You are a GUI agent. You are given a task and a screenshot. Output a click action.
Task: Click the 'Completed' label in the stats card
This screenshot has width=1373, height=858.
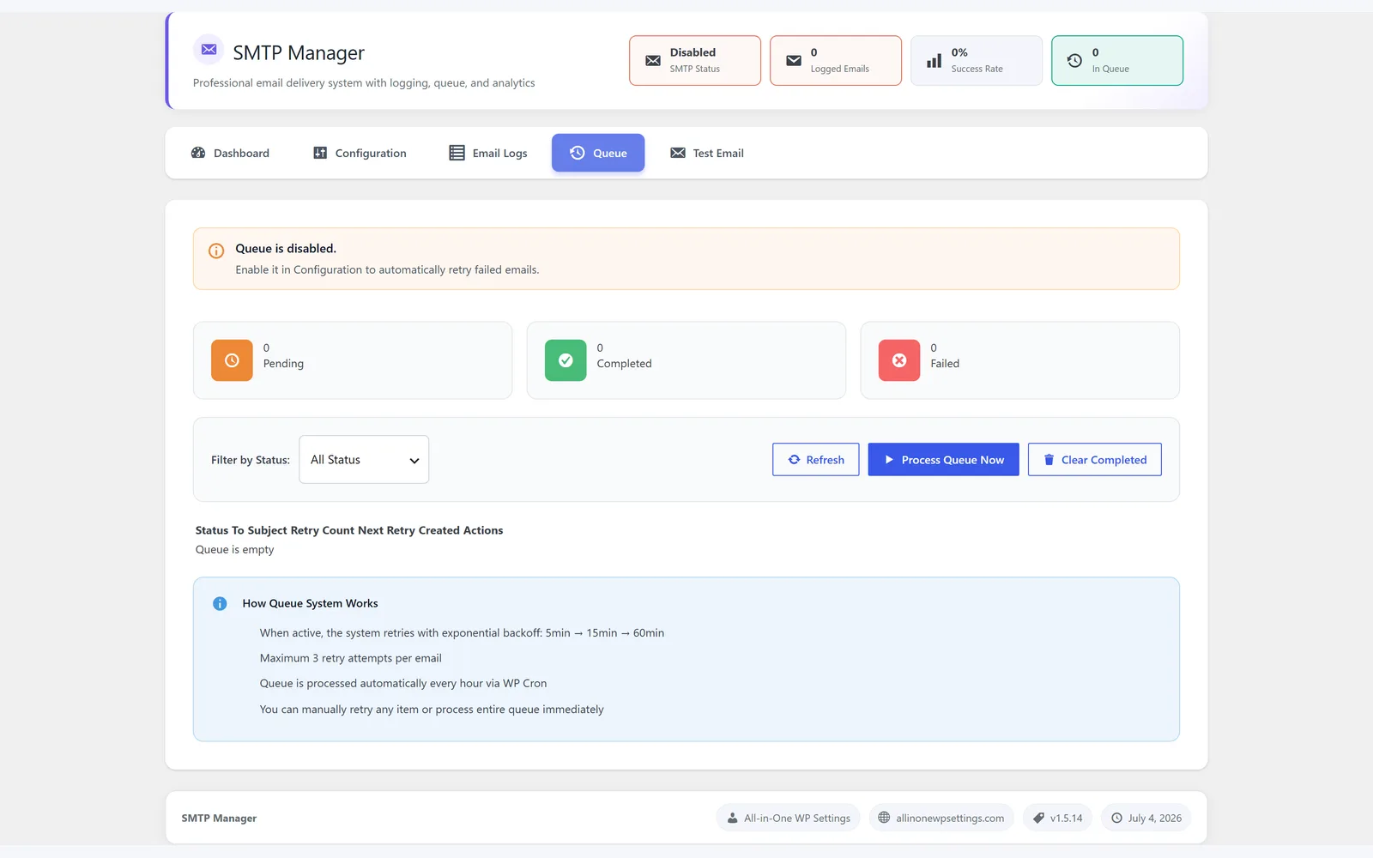coord(624,364)
